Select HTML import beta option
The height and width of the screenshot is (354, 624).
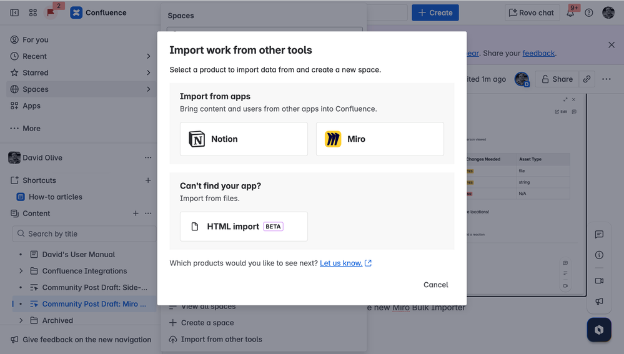click(x=244, y=227)
